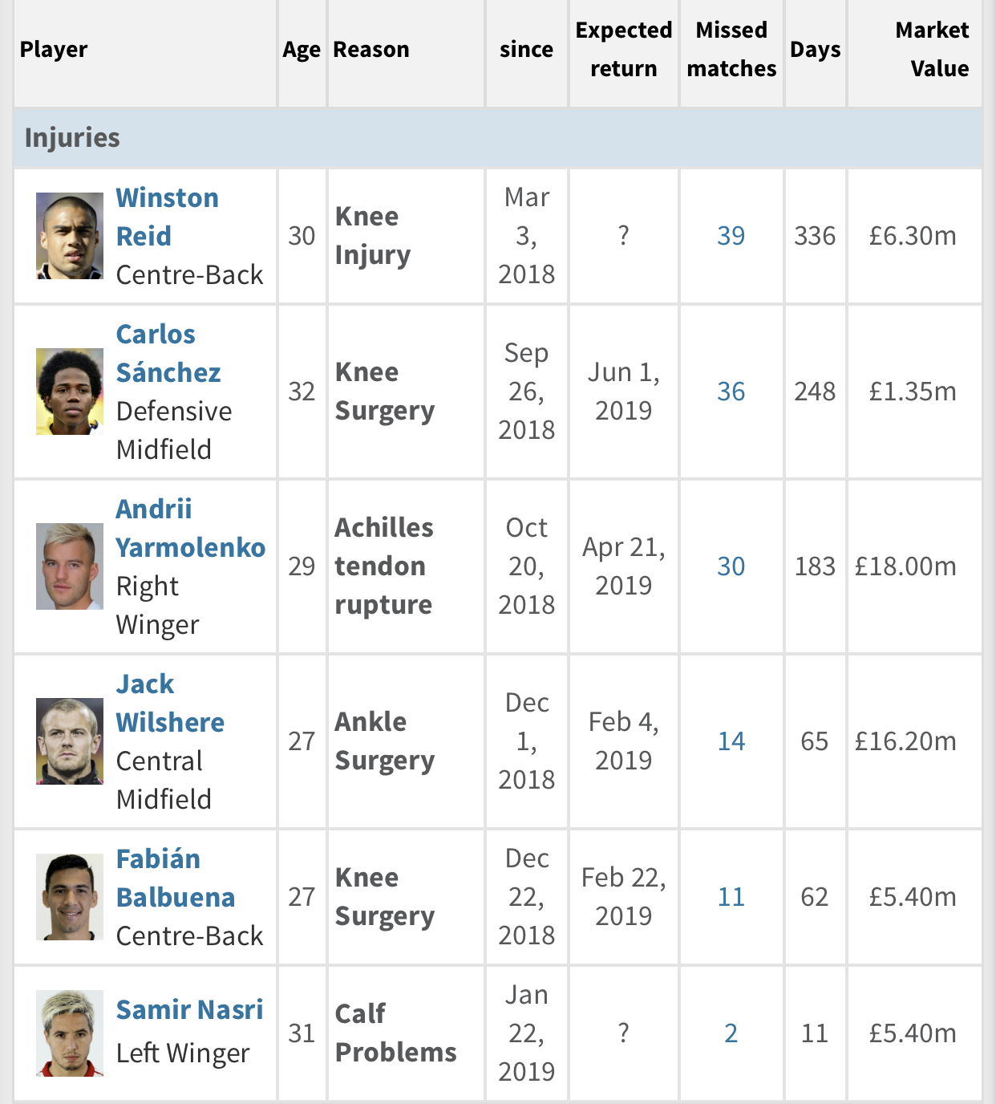Open Carlos Sánchez's player photo
The width and height of the screenshot is (996, 1104).
[70, 392]
